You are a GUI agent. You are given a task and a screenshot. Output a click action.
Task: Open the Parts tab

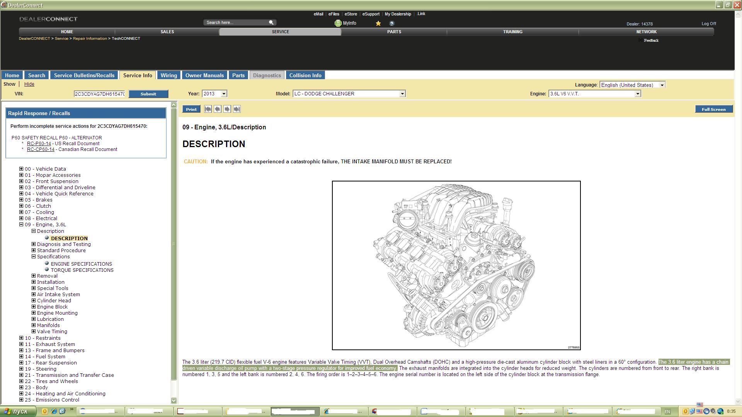tap(238, 75)
